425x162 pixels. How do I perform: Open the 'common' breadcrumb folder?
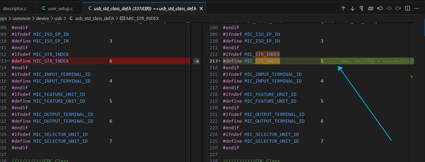pyautogui.click(x=22, y=18)
